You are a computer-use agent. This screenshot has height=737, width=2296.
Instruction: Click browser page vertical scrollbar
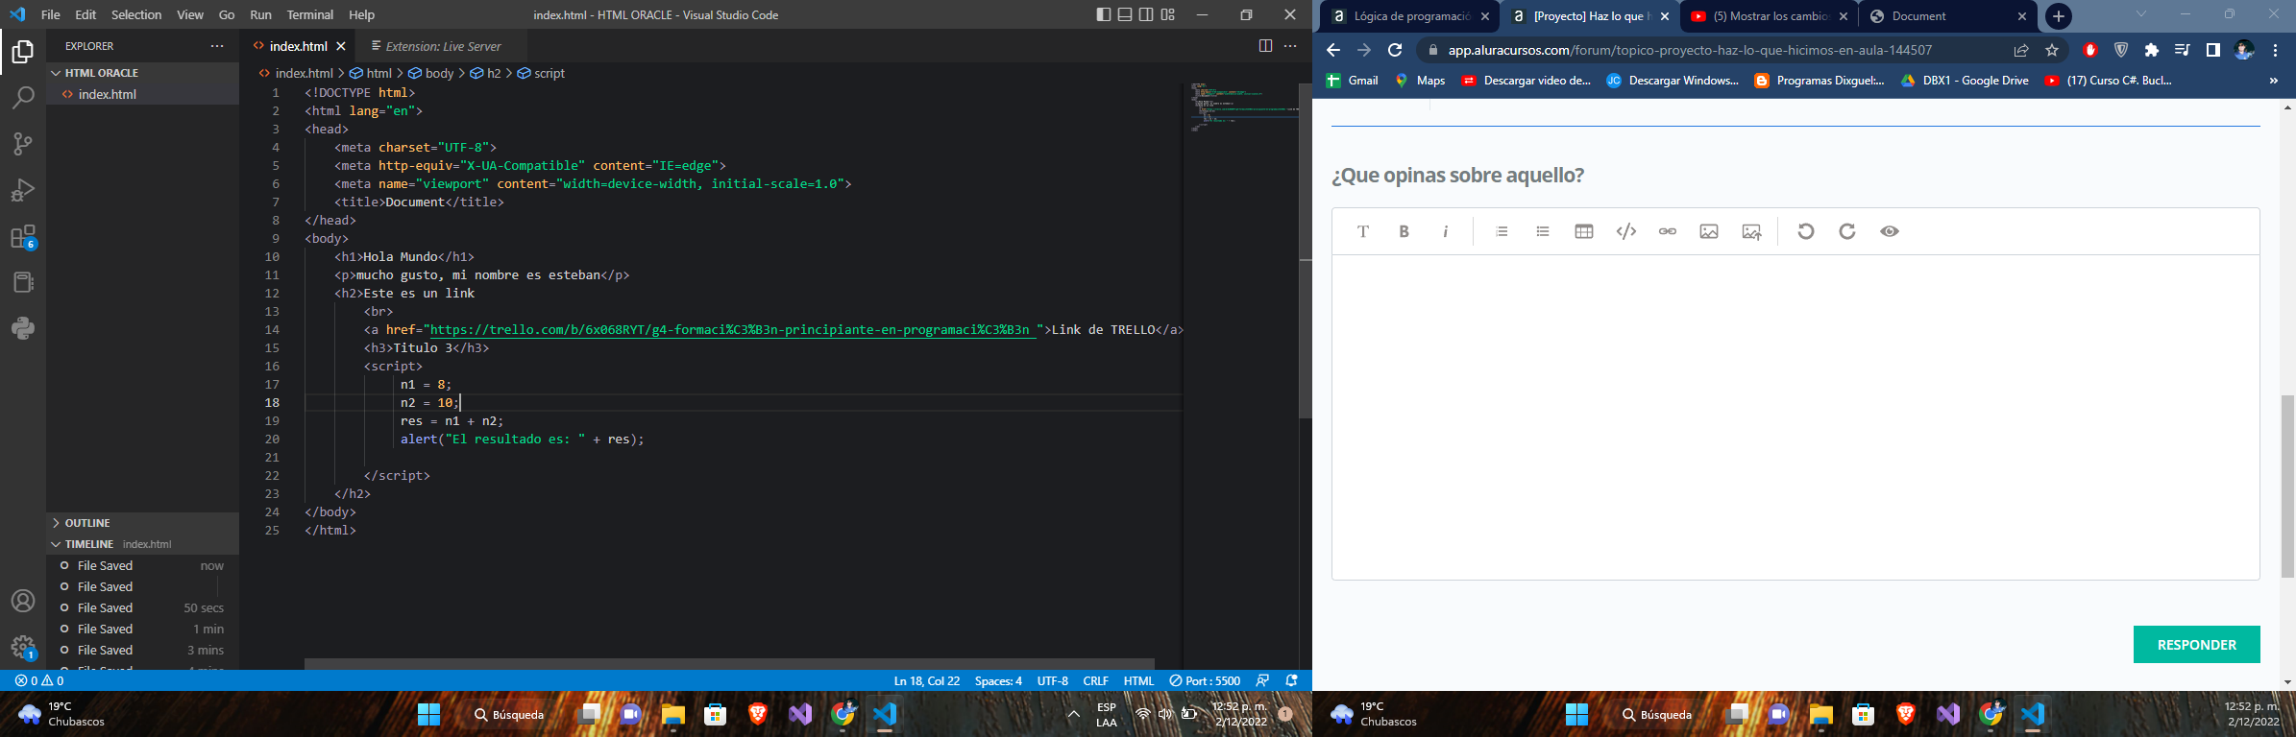[x=2287, y=486]
